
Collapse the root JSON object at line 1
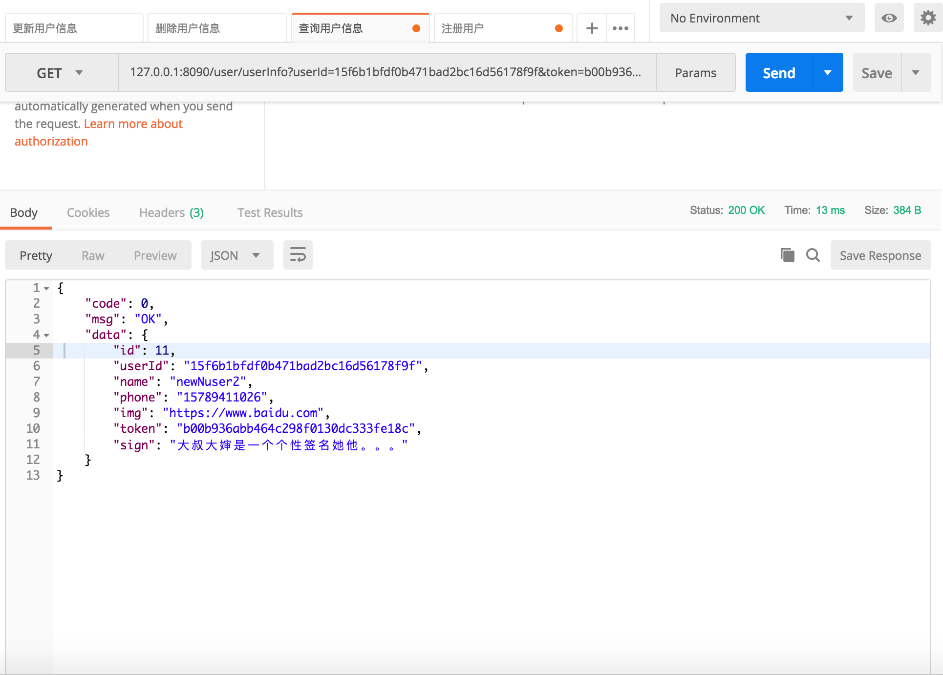[46, 289]
